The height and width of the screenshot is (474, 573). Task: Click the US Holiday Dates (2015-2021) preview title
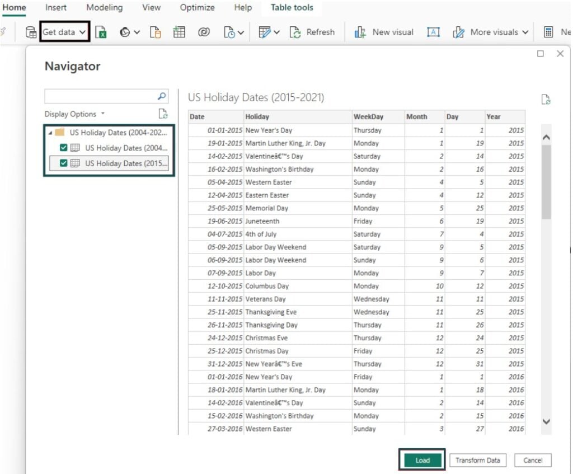[x=256, y=97]
